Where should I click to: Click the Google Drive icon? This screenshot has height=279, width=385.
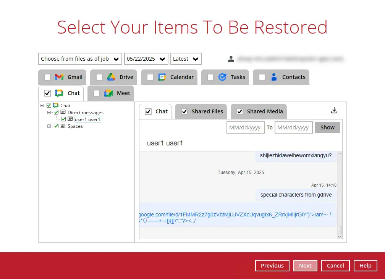pyautogui.click(x=111, y=77)
